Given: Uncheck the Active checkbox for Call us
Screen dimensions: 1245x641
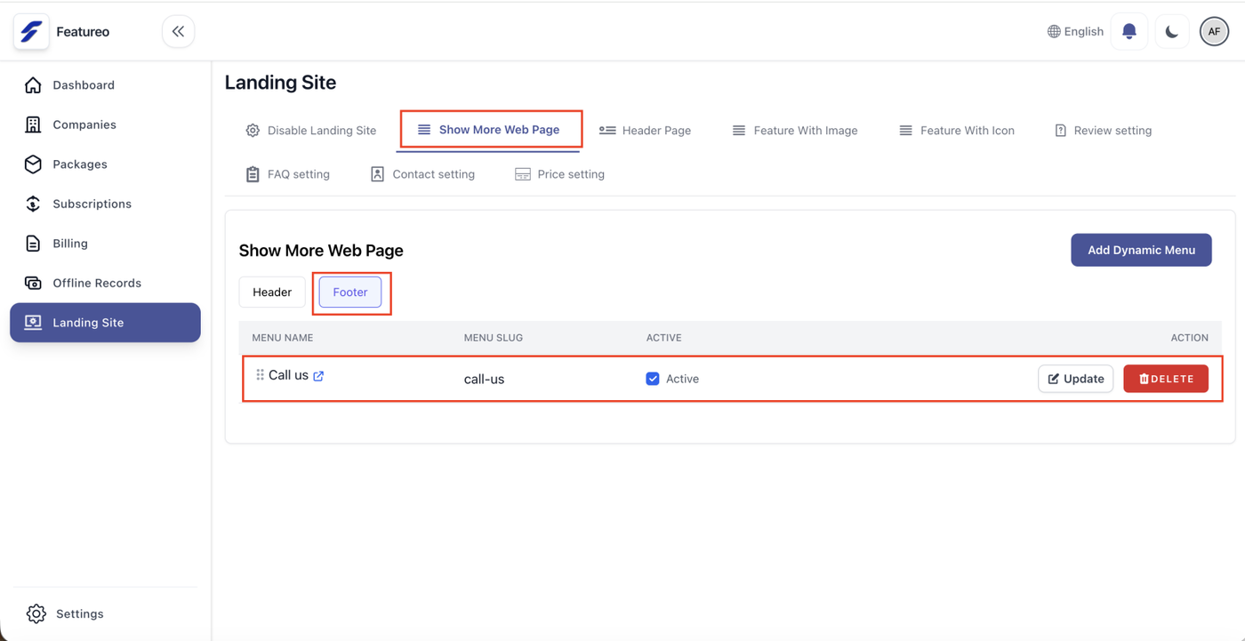Looking at the screenshot, I should tap(653, 379).
